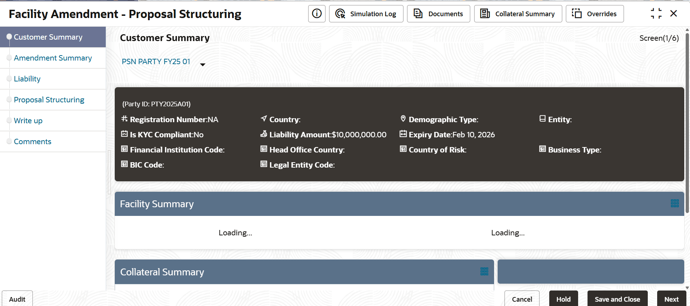The width and height of the screenshot is (690, 306).
Task: Go to Proposal Structuring step
Action: pos(53,99)
